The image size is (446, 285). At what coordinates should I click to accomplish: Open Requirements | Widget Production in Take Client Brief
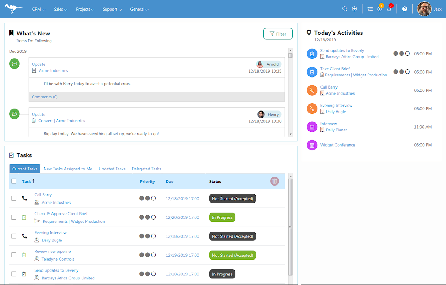(356, 75)
